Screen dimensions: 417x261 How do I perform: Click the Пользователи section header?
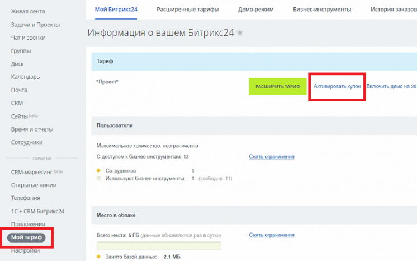point(254,125)
